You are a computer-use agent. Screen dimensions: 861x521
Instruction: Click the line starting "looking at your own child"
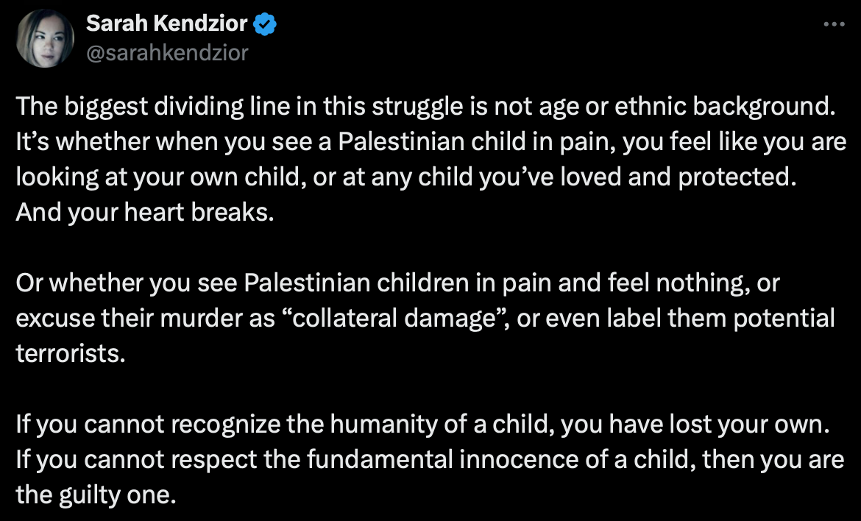click(x=405, y=177)
